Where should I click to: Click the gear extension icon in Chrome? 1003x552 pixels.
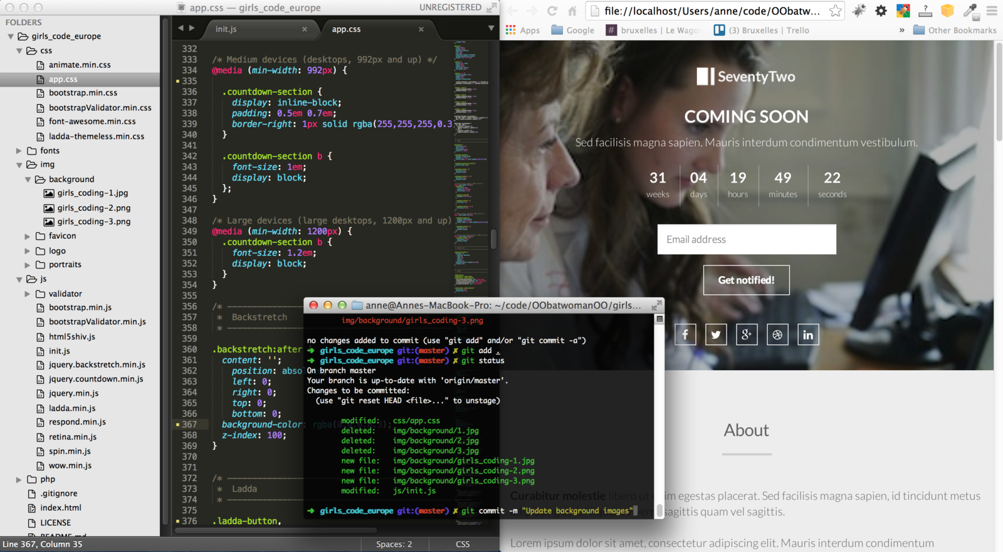tap(881, 11)
